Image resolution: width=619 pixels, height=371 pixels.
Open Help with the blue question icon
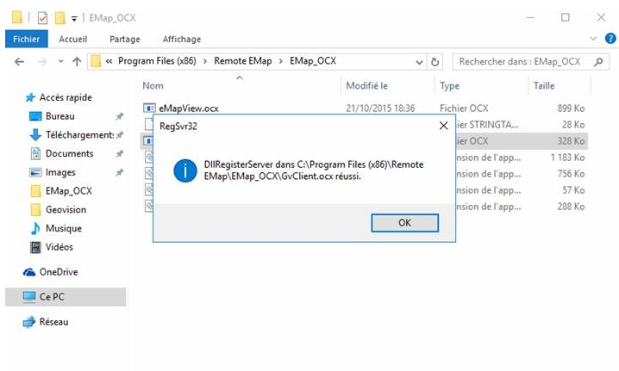click(x=610, y=39)
